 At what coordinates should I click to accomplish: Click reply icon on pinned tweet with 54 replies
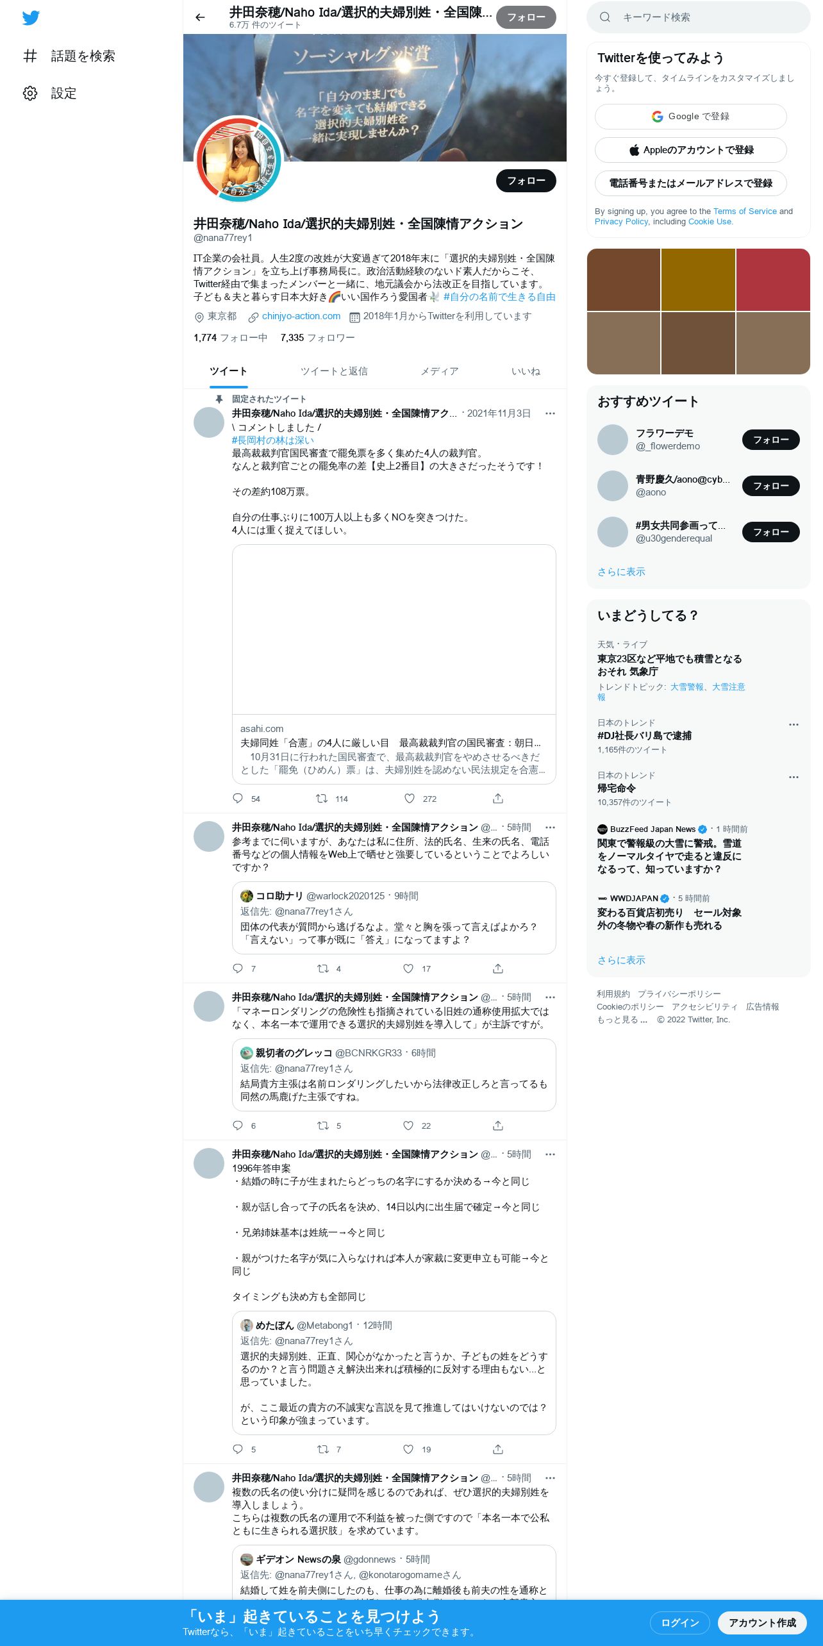coord(238,798)
